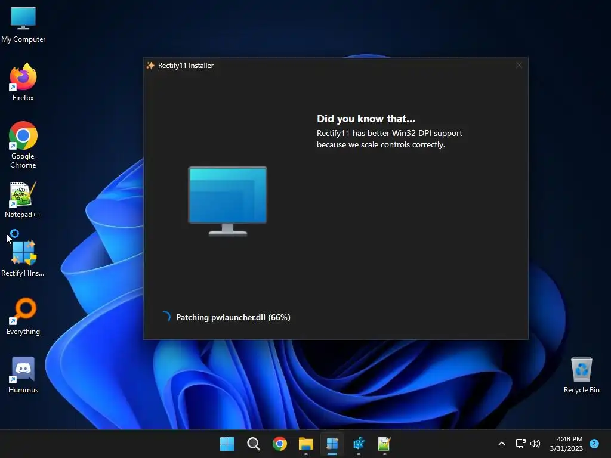Open network status tray icon

coord(520,444)
